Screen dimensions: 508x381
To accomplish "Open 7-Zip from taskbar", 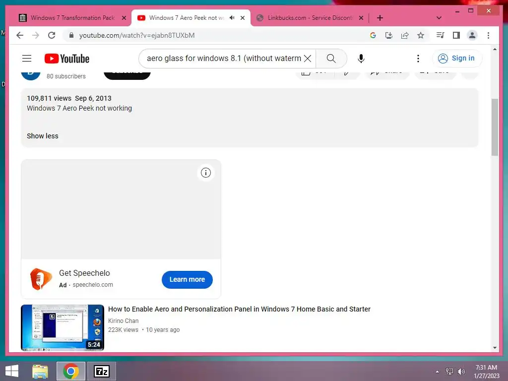I will (102, 371).
